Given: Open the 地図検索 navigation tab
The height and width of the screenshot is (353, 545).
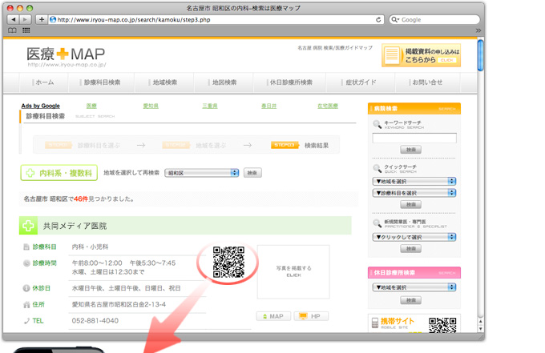Looking at the screenshot, I should (223, 82).
